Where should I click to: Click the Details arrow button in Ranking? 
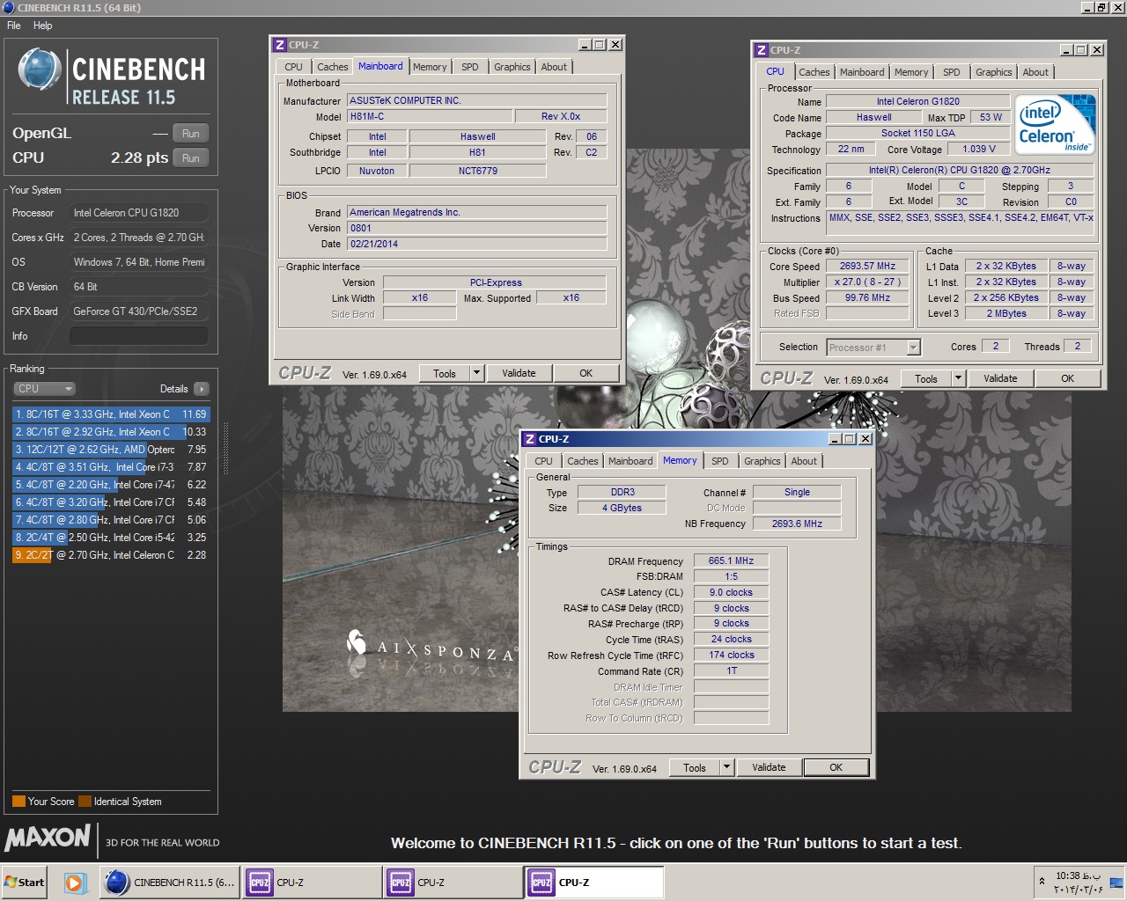click(x=202, y=389)
